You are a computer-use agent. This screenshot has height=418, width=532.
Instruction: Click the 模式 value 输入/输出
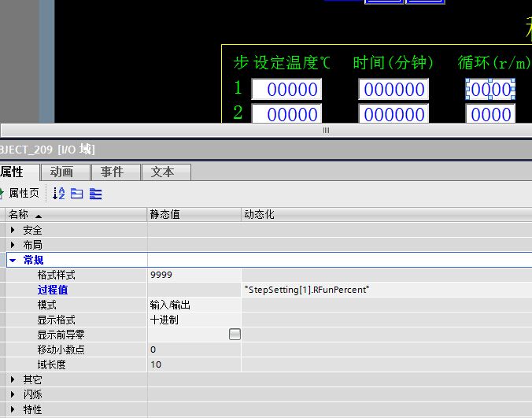(194, 305)
